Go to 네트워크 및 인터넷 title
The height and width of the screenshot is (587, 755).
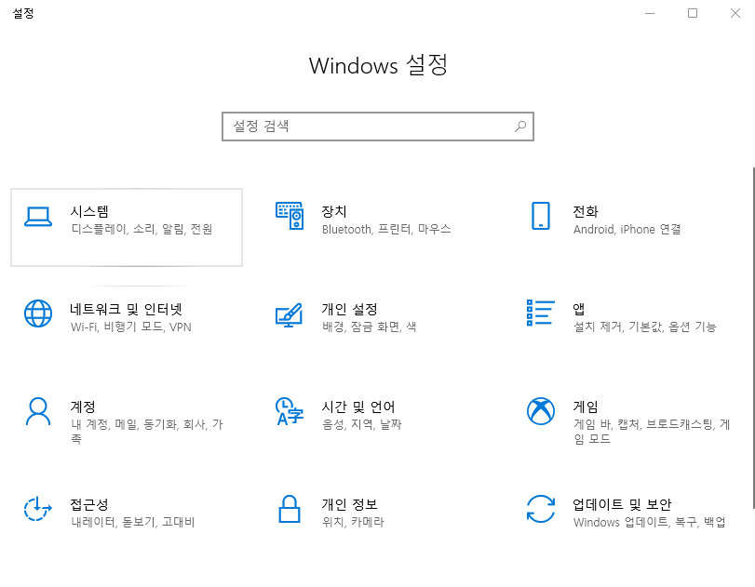(x=127, y=309)
